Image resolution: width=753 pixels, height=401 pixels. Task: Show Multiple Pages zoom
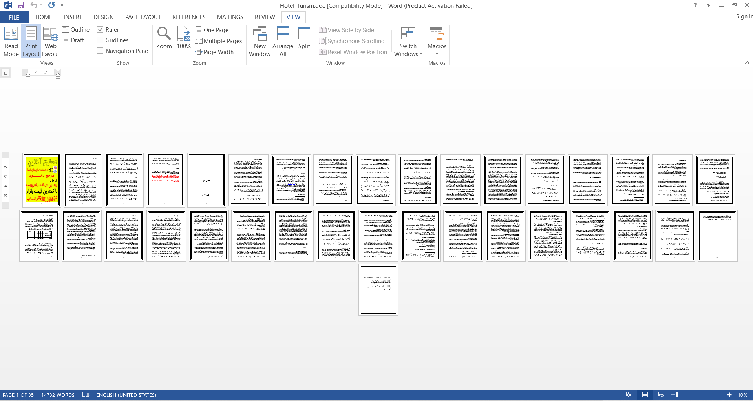[218, 41]
